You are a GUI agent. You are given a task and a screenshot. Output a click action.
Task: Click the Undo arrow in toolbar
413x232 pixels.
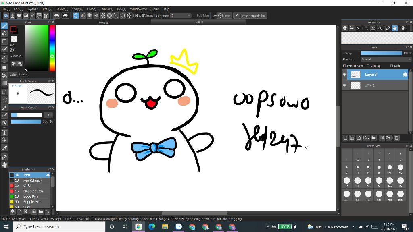click(56, 16)
